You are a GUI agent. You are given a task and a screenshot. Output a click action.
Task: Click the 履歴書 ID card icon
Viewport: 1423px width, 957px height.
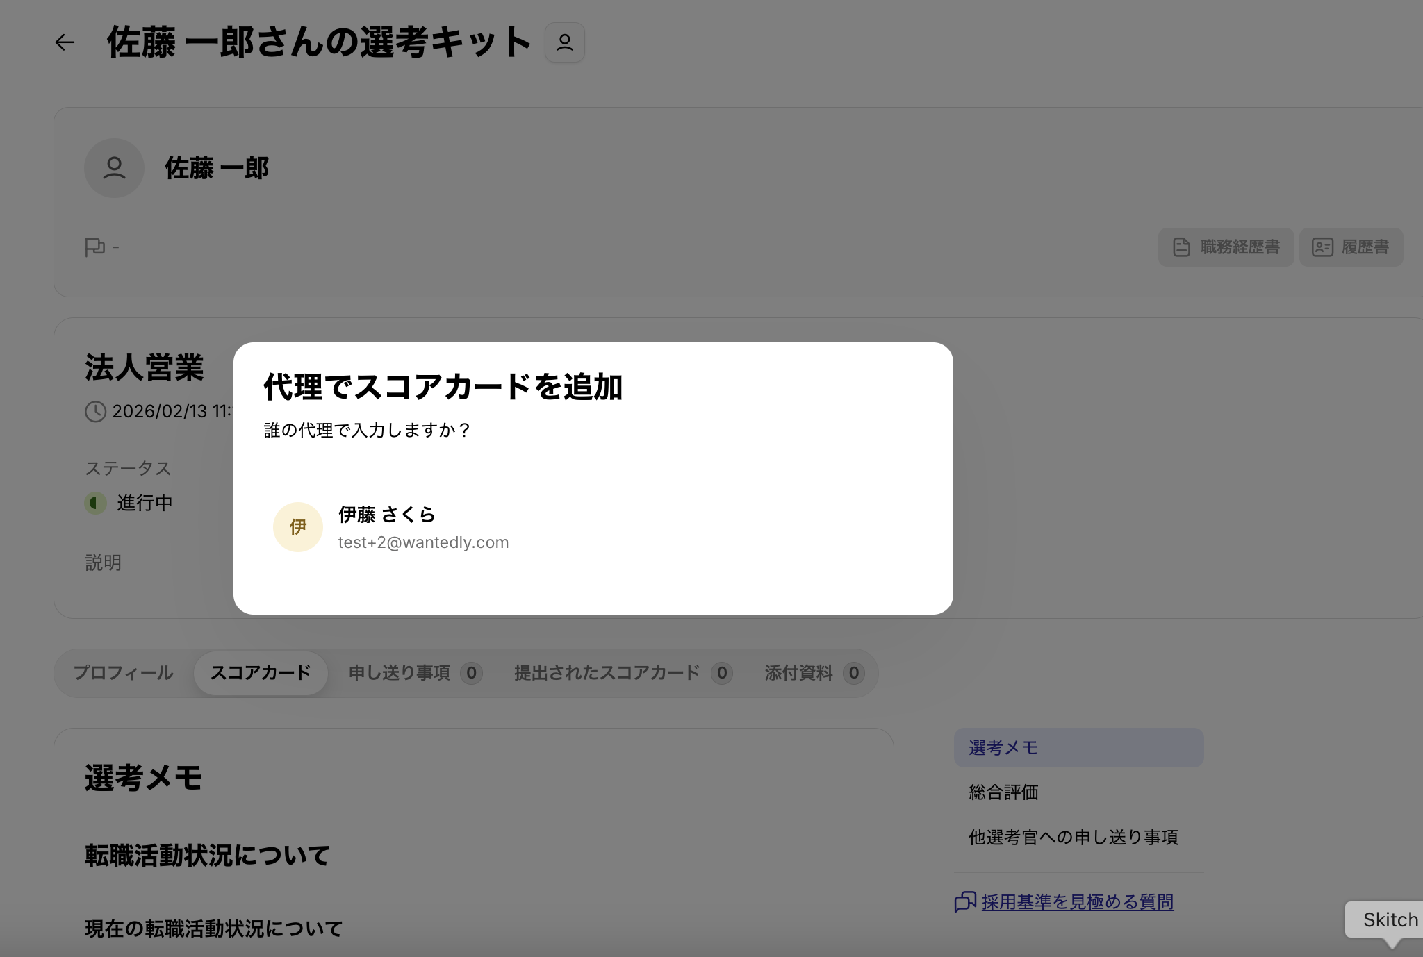click(x=1322, y=247)
